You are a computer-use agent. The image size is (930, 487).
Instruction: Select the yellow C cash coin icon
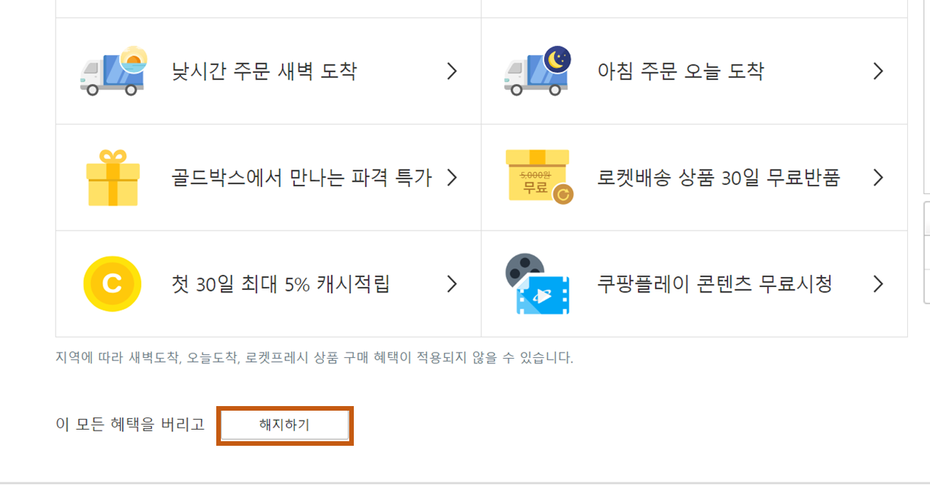click(112, 283)
